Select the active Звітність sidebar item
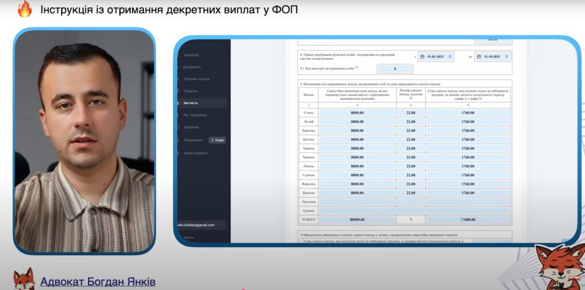The height and width of the screenshot is (290, 585). click(x=202, y=103)
